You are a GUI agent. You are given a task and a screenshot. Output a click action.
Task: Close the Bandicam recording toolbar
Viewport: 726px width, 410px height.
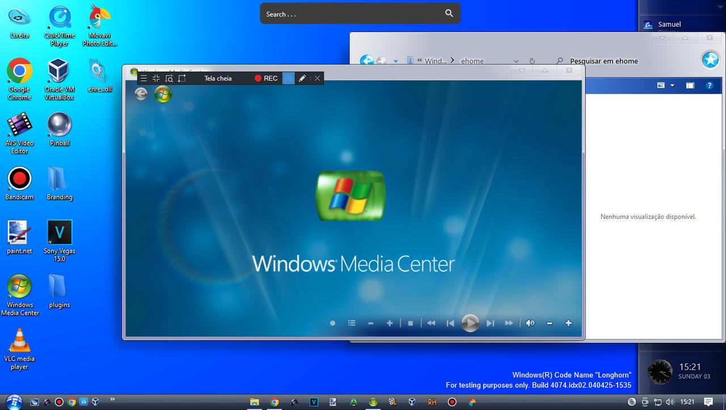coord(318,78)
